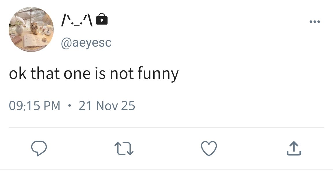Click the word 'that' in the tweet
The width and height of the screenshot is (333, 175).
click(x=45, y=74)
